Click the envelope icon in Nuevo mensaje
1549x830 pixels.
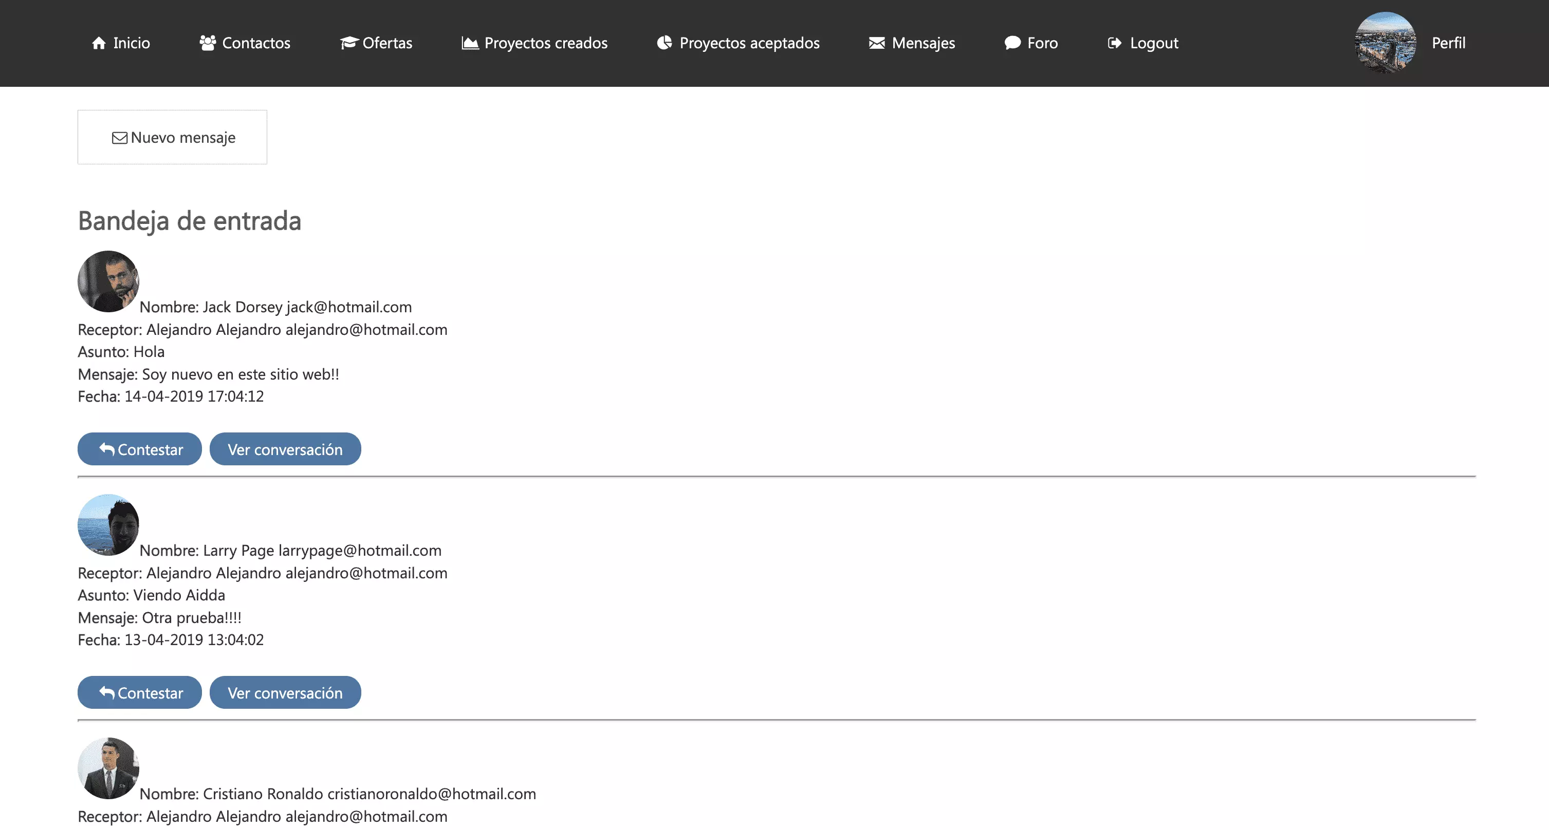point(120,138)
